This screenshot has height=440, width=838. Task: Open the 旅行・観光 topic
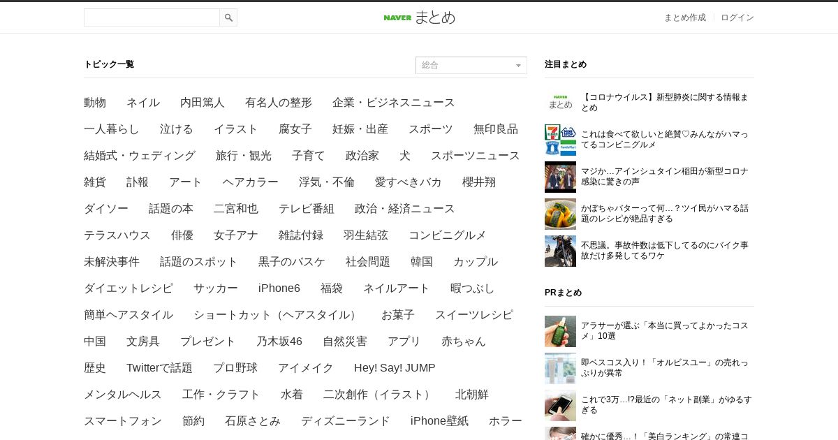[244, 156]
